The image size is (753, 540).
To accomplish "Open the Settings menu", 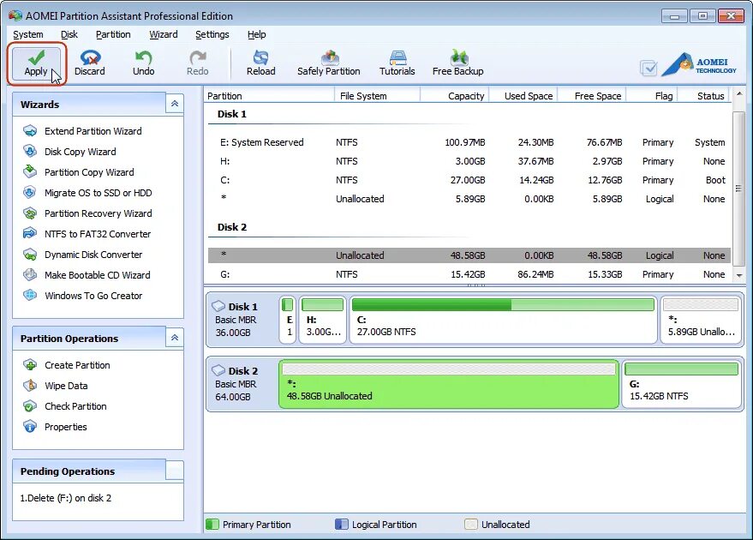I will pos(212,34).
